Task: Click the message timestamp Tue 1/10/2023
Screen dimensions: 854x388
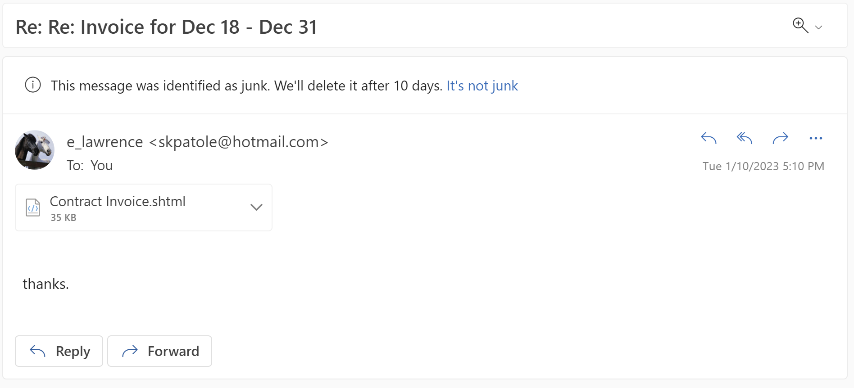Action: click(763, 166)
